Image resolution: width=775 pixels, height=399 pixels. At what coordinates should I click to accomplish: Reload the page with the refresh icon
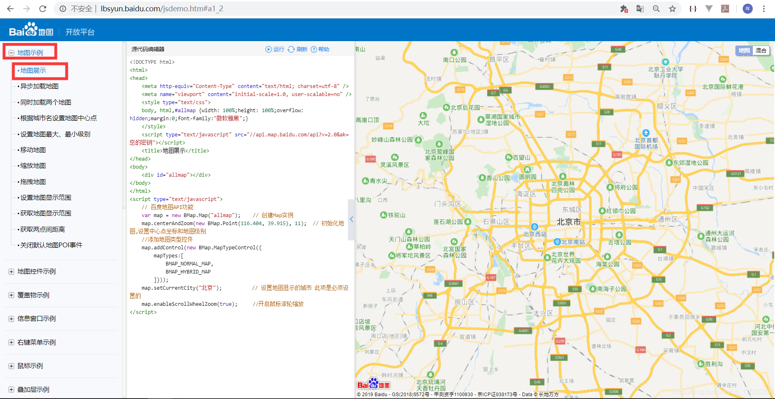pos(43,8)
